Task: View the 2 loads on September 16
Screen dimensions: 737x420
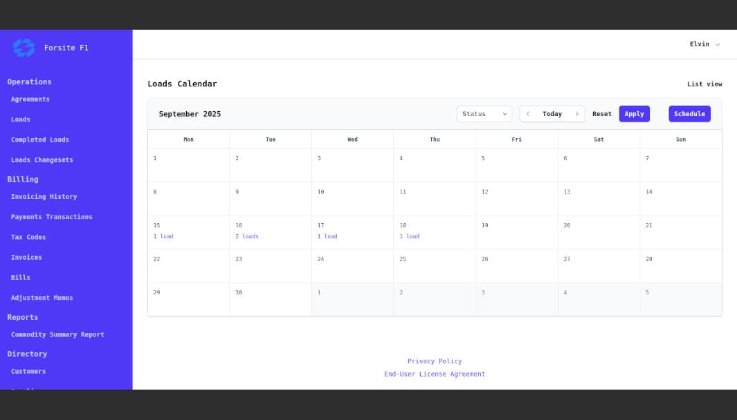Action: 246,236
